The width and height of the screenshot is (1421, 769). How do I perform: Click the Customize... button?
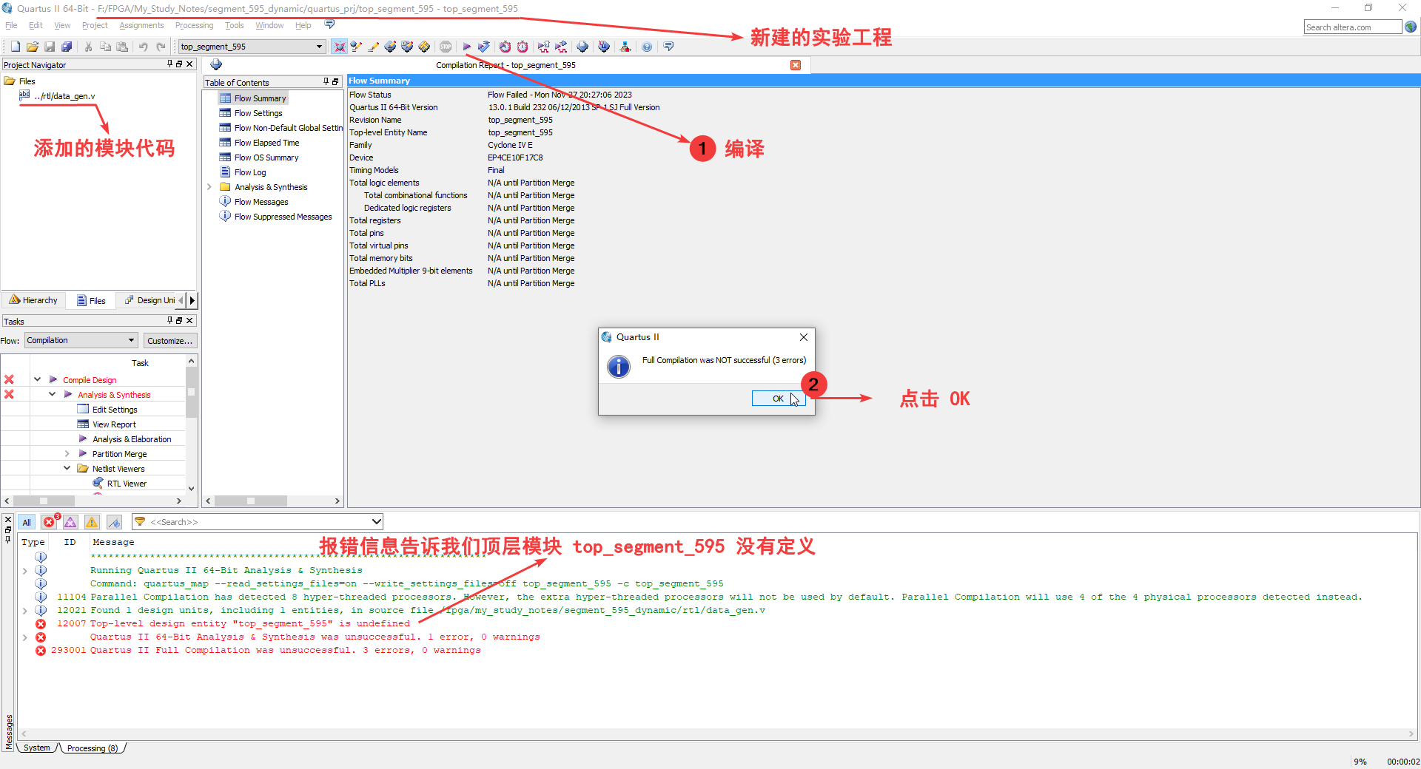pyautogui.click(x=169, y=340)
